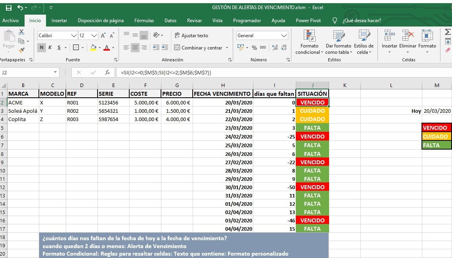This screenshot has width=452, height=258.
Task: Click the Ajustar texto button
Action: click(x=192, y=36)
